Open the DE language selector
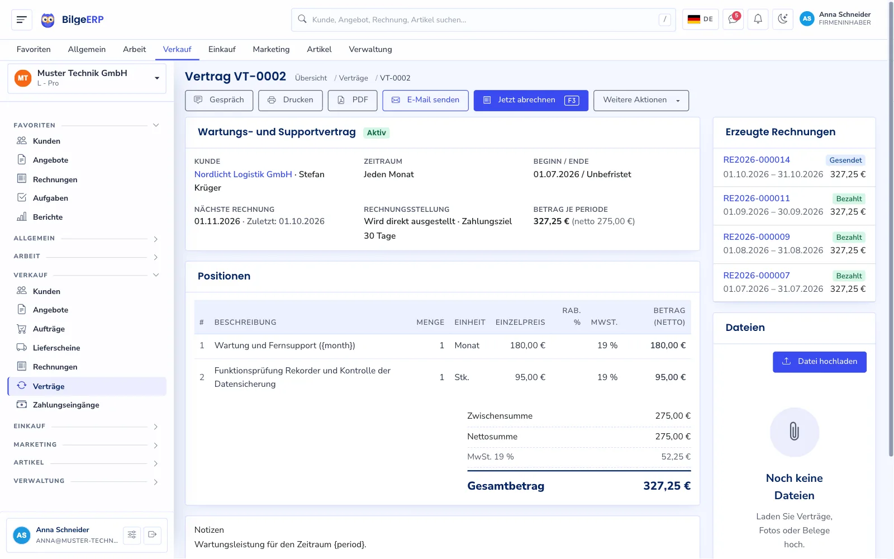The width and height of the screenshot is (894, 559). click(x=700, y=20)
